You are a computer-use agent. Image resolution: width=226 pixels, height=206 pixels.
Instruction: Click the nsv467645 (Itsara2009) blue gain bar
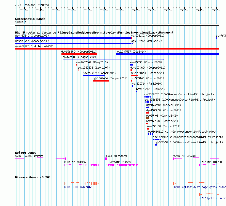click(73, 38)
